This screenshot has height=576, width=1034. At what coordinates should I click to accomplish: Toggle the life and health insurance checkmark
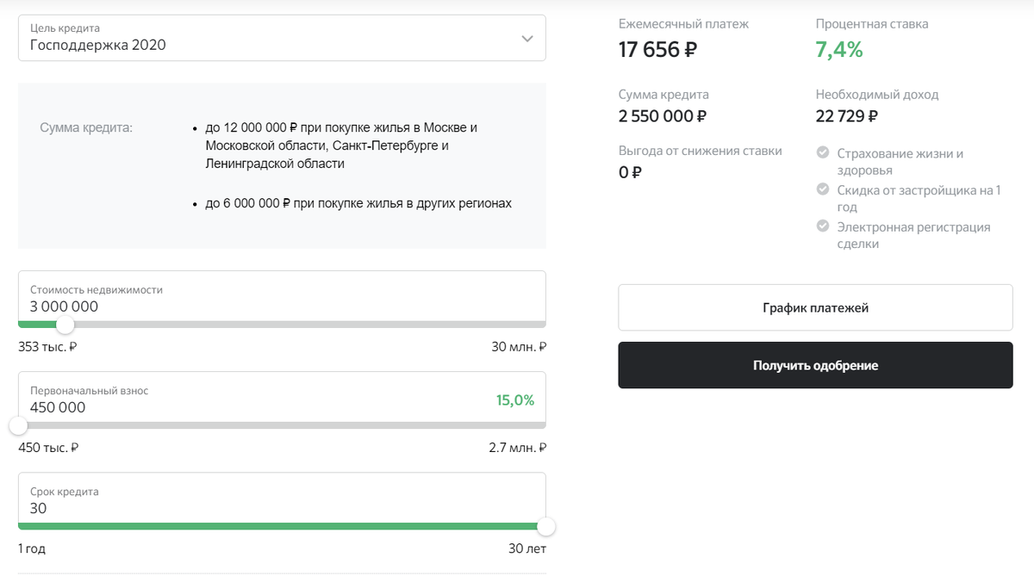pos(823,153)
